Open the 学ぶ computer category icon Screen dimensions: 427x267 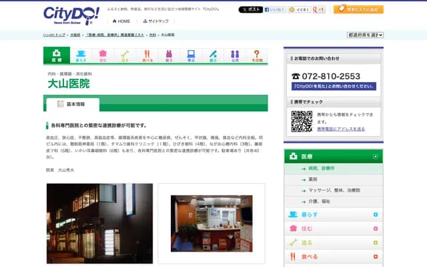tap(191, 55)
